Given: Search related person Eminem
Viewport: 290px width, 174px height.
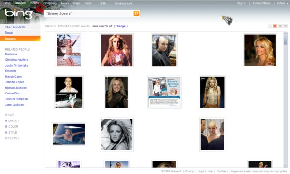Looking at the screenshot, I should click(10, 71).
